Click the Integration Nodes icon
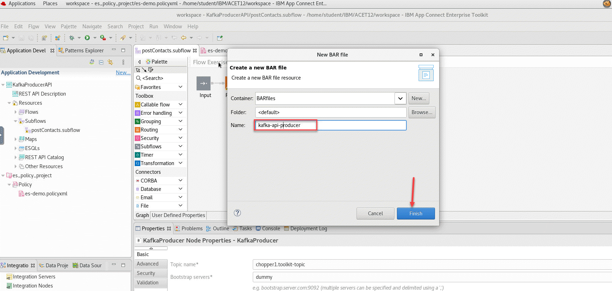This screenshot has height=291, width=612. point(9,286)
